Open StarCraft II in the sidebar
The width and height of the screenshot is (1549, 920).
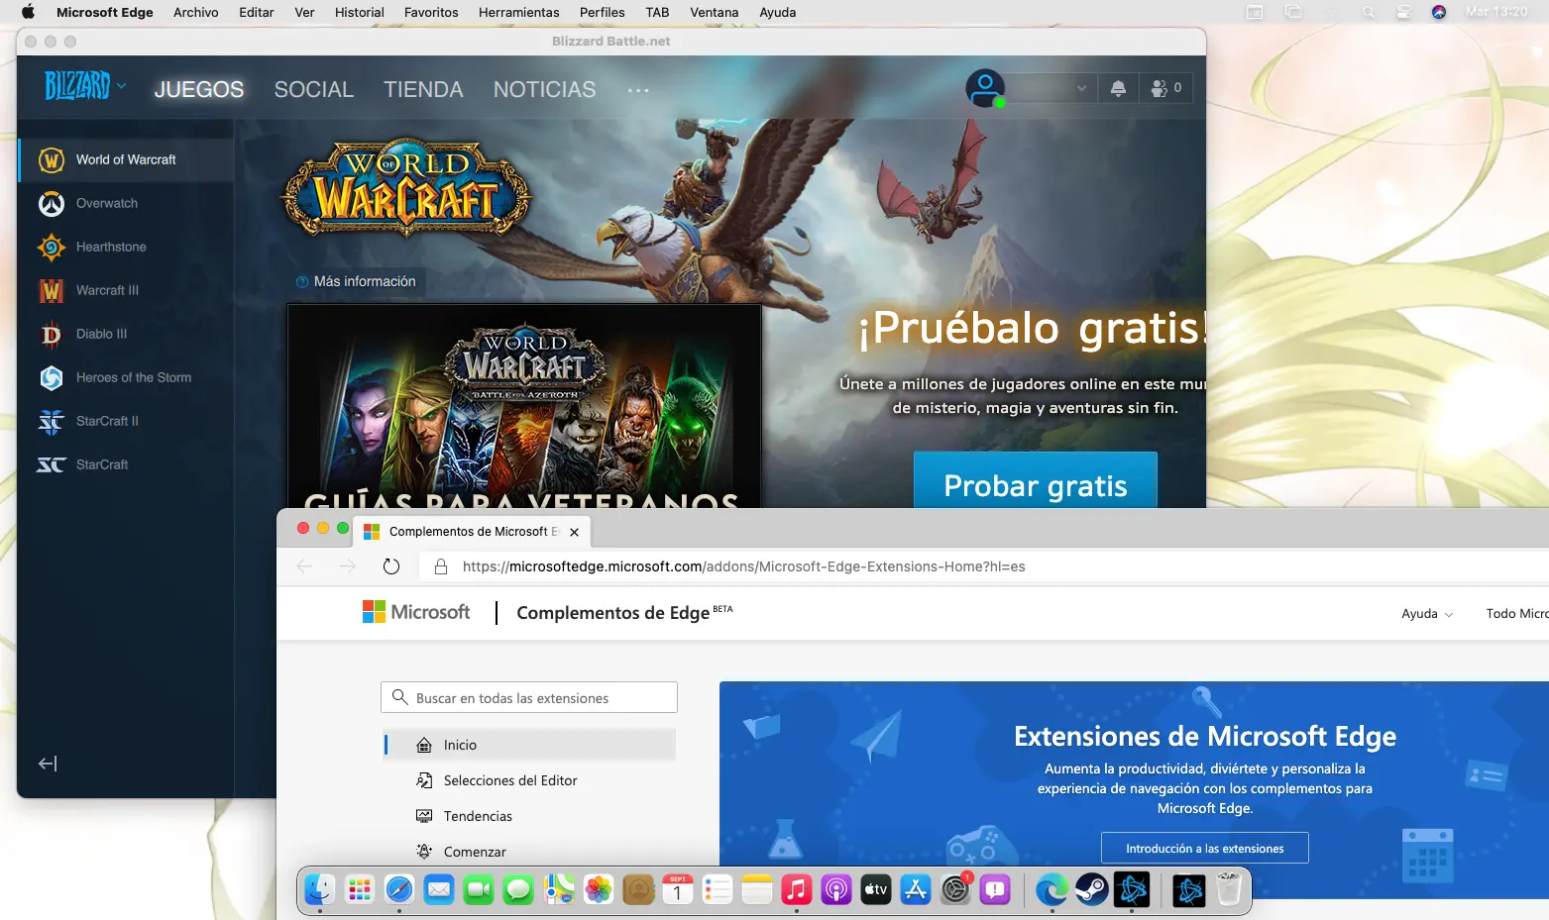tap(126, 421)
